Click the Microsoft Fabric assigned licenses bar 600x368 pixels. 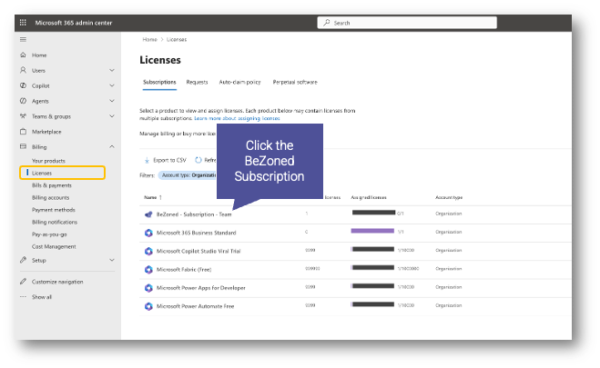[x=372, y=268]
